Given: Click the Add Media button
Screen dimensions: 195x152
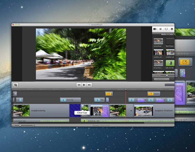Looking at the screenshot, I should pos(162,79).
